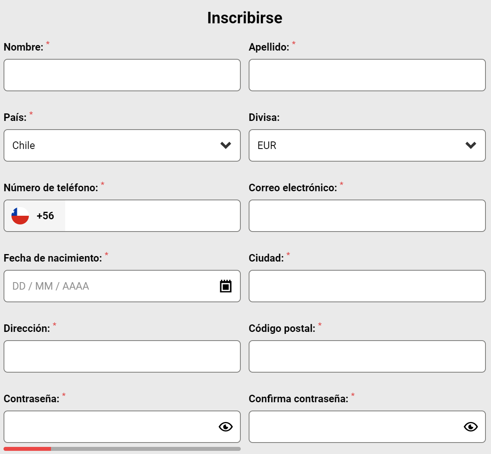The image size is (491, 454).
Task: Click the Apellido input field
Action: point(367,75)
